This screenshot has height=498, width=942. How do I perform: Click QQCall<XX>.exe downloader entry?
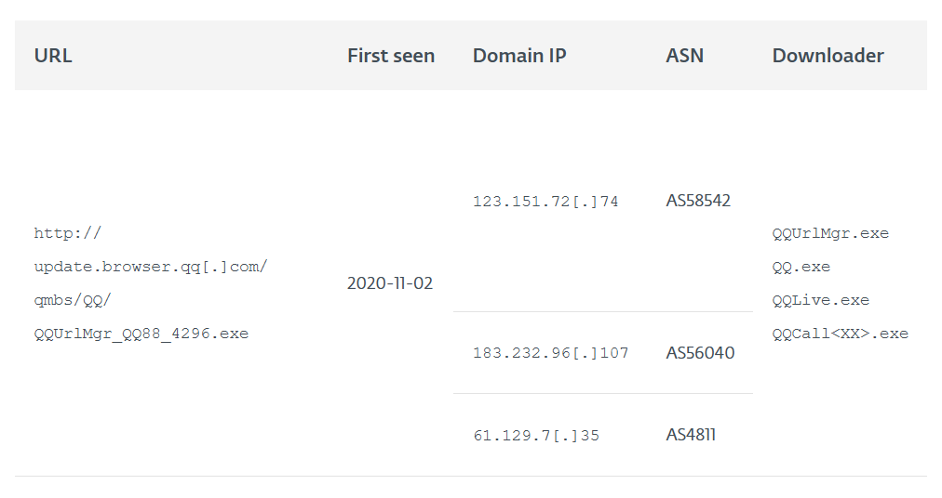840,334
